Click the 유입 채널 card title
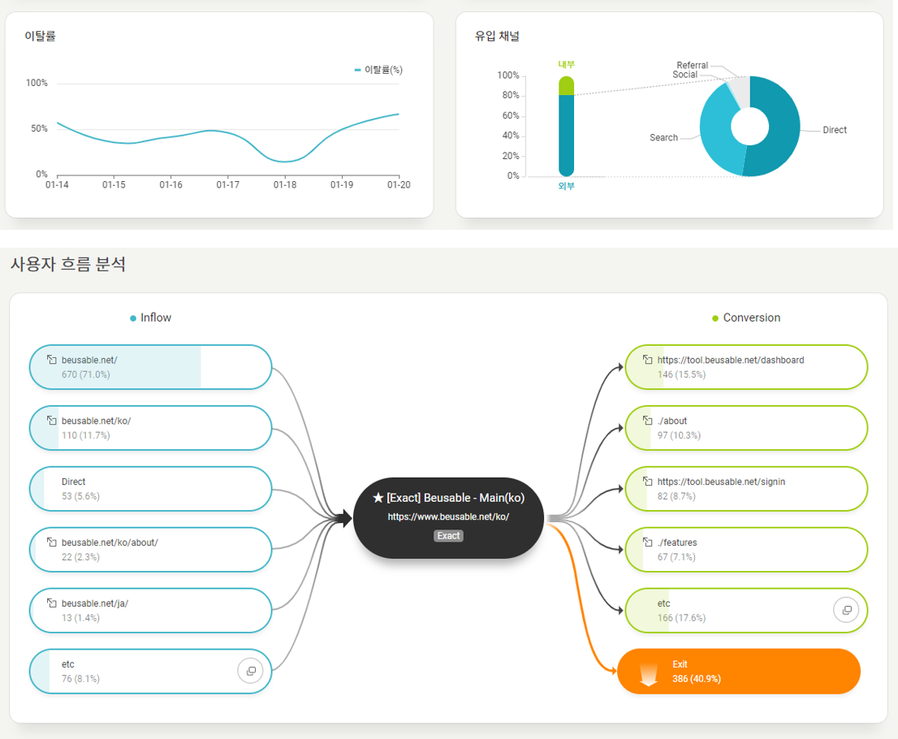The width and height of the screenshot is (898, 739). click(497, 36)
